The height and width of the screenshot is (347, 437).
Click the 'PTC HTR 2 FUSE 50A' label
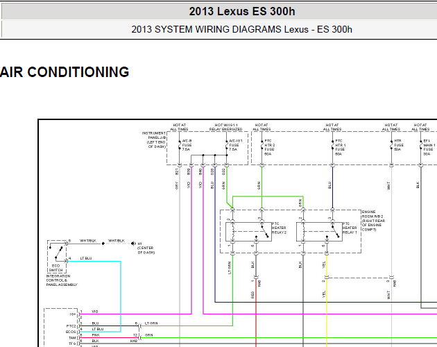(x=269, y=147)
